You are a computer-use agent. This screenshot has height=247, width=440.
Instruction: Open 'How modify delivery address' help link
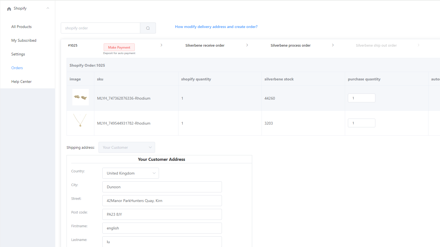click(216, 27)
